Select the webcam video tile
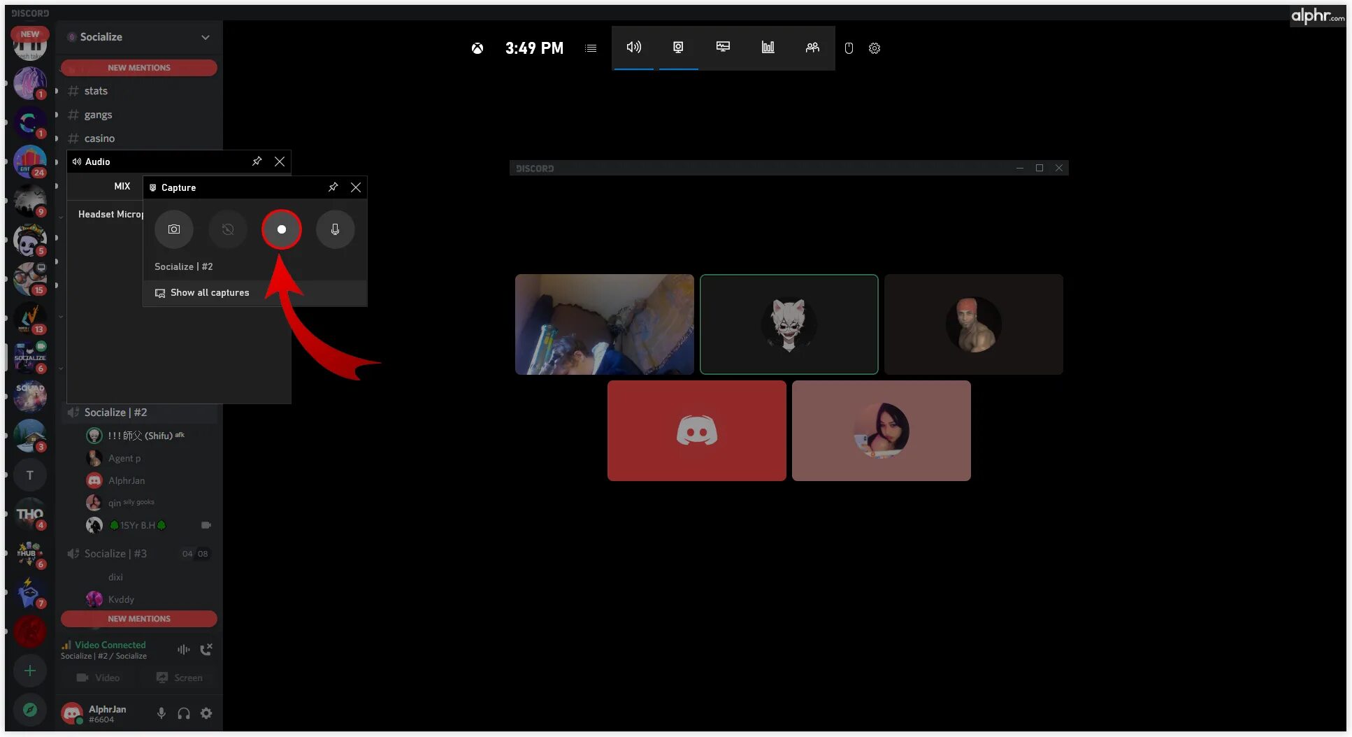This screenshot has height=737, width=1352. [605, 324]
